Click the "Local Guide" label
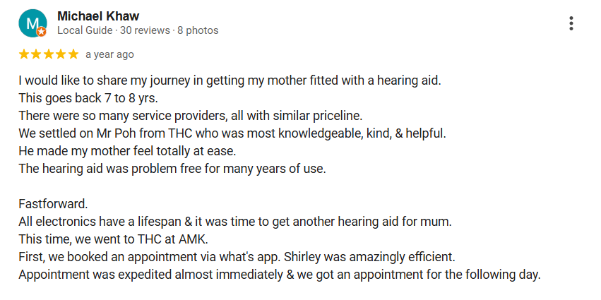 click(85, 30)
